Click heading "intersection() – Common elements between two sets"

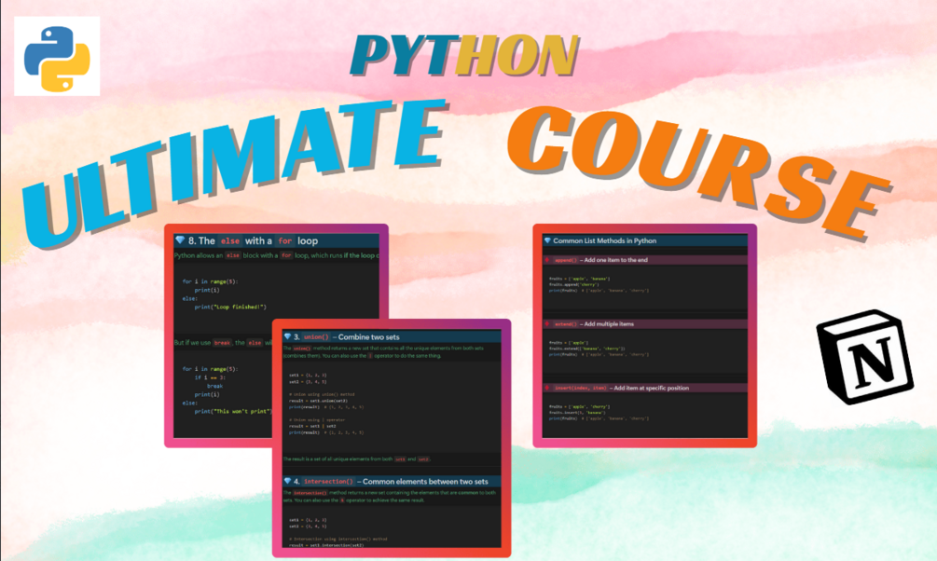[395, 482]
